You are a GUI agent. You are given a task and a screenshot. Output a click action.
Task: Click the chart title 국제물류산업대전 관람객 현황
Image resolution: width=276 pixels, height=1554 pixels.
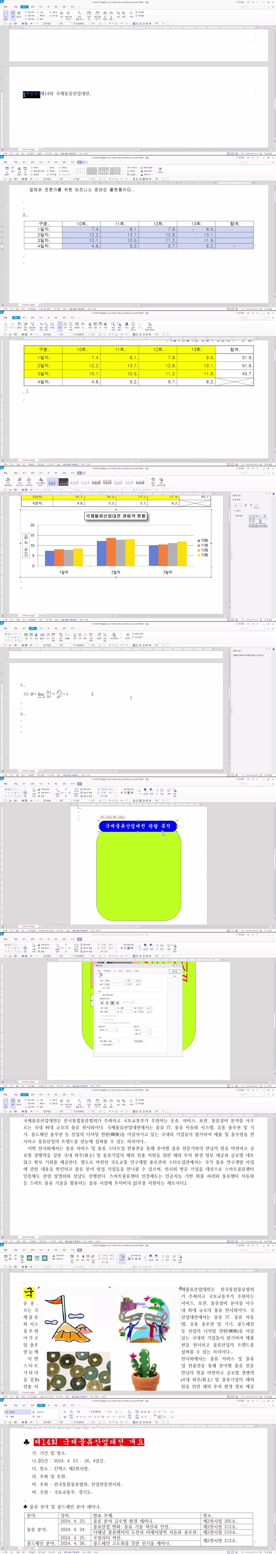115,516
